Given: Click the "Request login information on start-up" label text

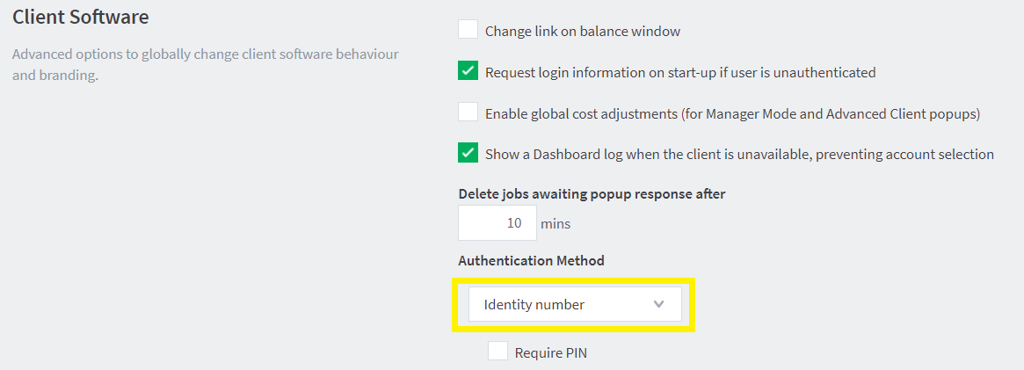Looking at the screenshot, I should pos(680,73).
